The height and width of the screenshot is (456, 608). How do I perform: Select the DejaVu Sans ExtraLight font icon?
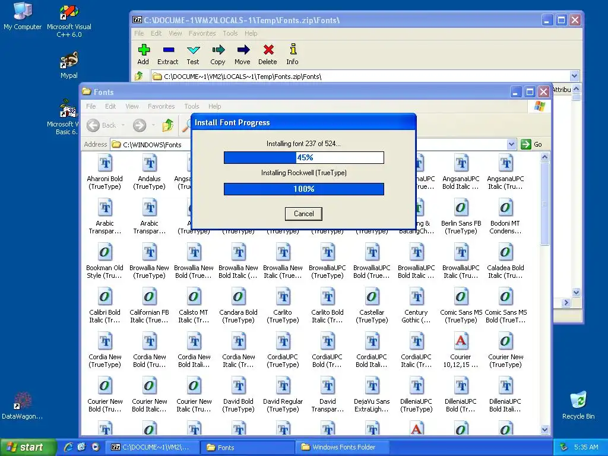point(372,386)
